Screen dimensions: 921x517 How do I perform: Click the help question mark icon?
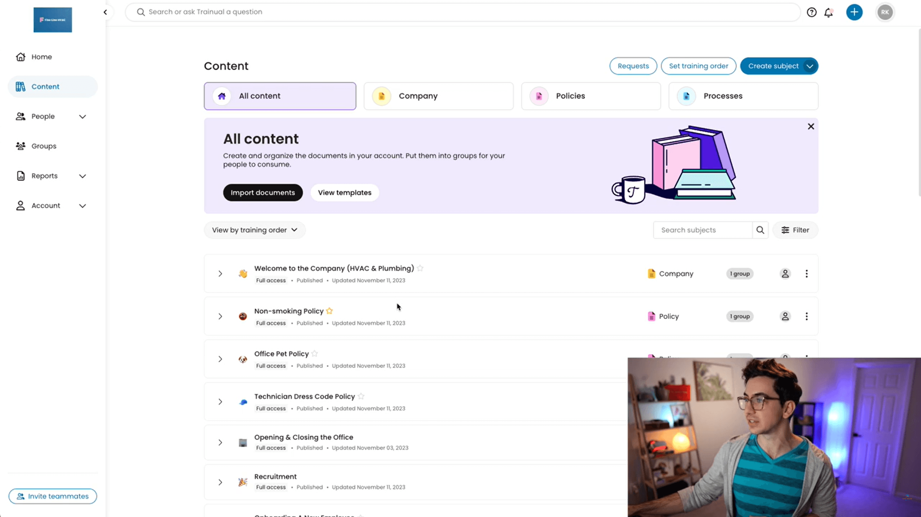click(x=811, y=12)
